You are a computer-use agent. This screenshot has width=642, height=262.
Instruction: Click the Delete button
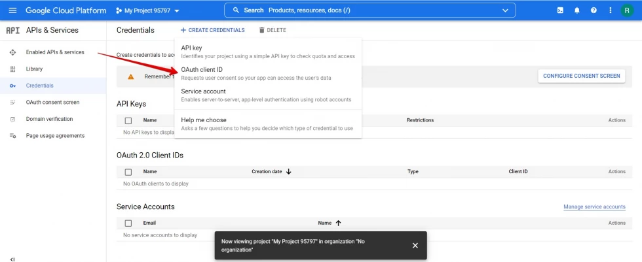pos(273,30)
